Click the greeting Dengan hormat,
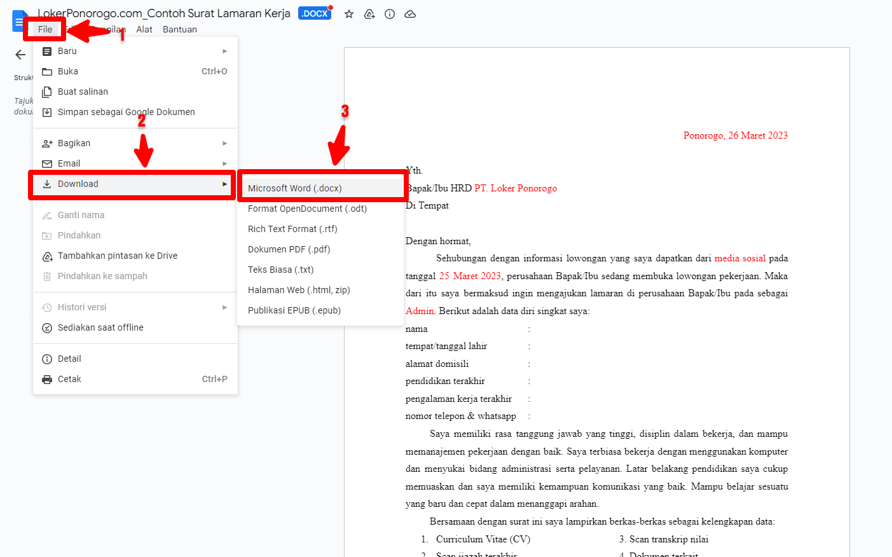892x557 pixels. point(438,241)
